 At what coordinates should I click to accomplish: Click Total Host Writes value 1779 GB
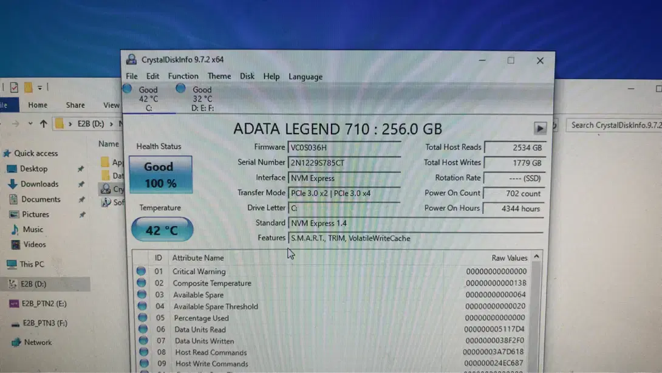[514, 163]
